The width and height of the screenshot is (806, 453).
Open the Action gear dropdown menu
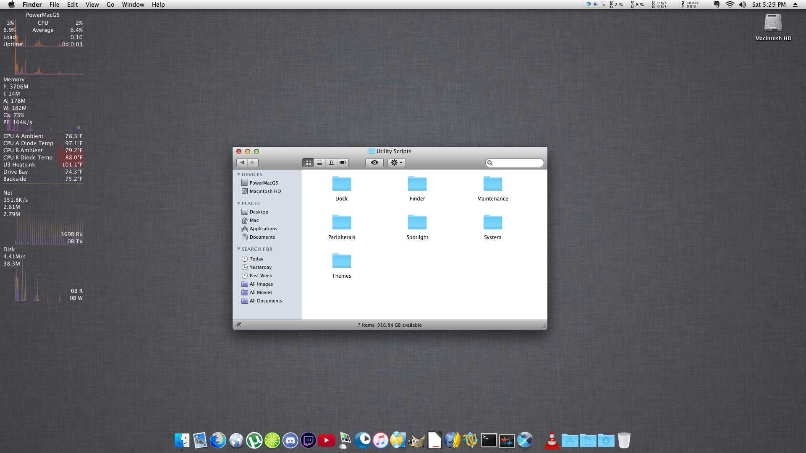(396, 163)
